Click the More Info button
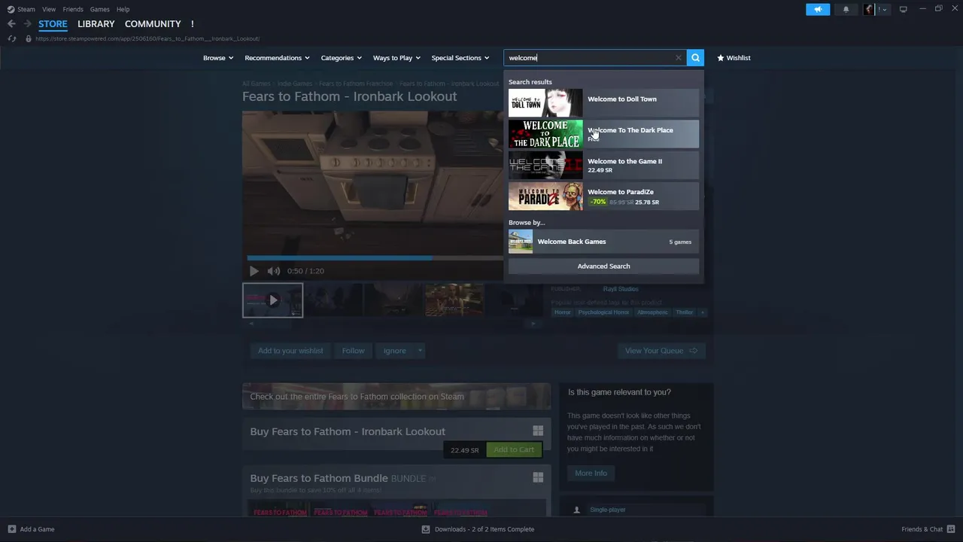This screenshot has width=963, height=542. (x=591, y=473)
